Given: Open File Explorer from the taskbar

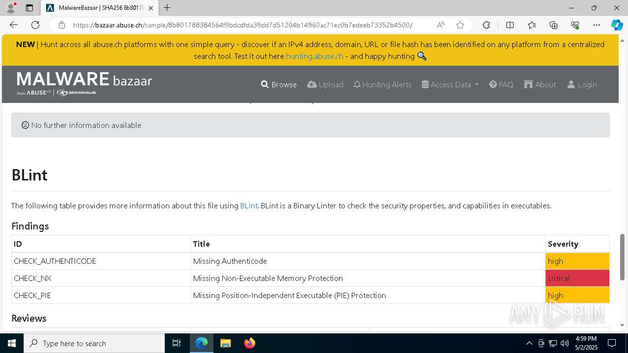Looking at the screenshot, I should tap(225, 343).
